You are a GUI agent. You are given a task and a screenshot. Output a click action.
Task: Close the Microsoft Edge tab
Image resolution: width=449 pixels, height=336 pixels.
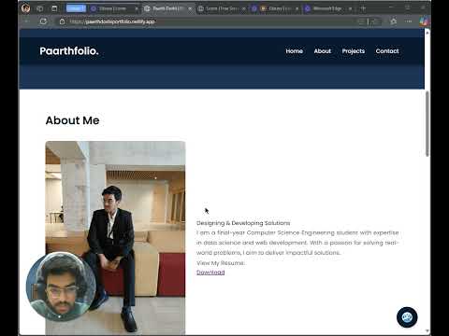[350, 9]
